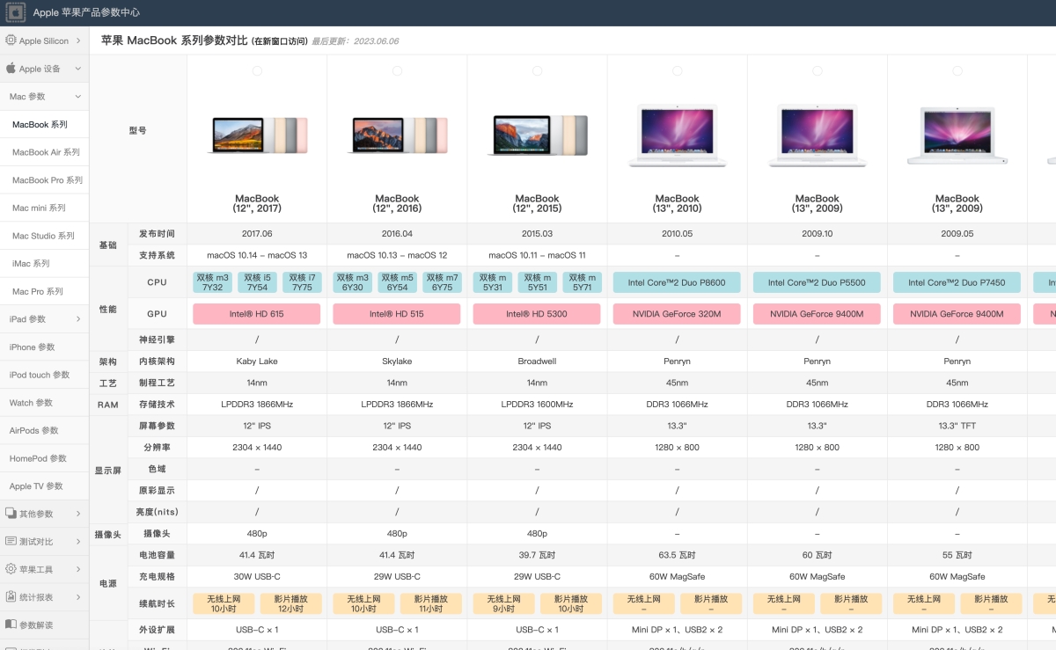The width and height of the screenshot is (1056, 650).
Task: Click the 63.5 瓦时 battery capacity cell
Action: click(x=677, y=555)
